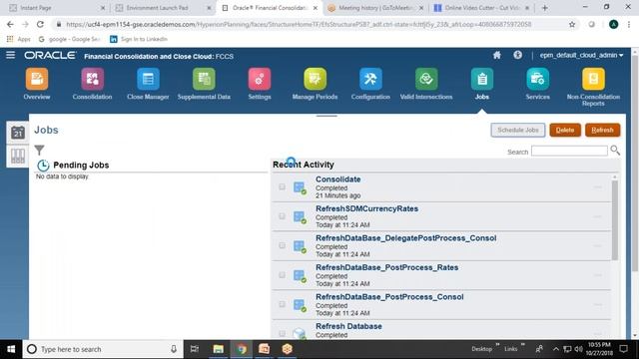Open the jobs filter funnel
This screenshot has height=359, width=639.
(x=39, y=151)
